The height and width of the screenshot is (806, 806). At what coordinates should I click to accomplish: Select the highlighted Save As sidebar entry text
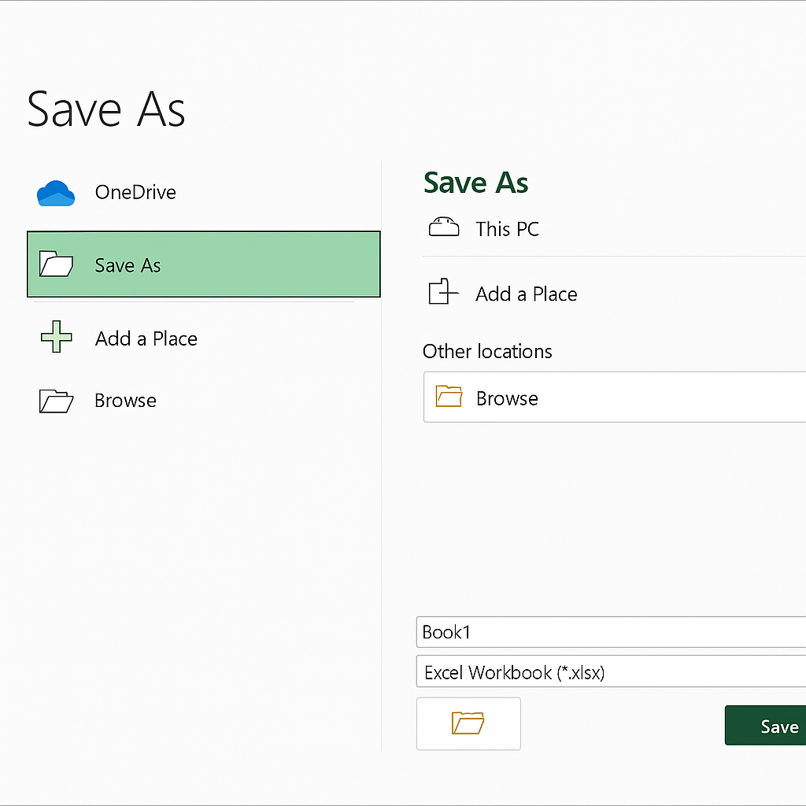tap(128, 265)
